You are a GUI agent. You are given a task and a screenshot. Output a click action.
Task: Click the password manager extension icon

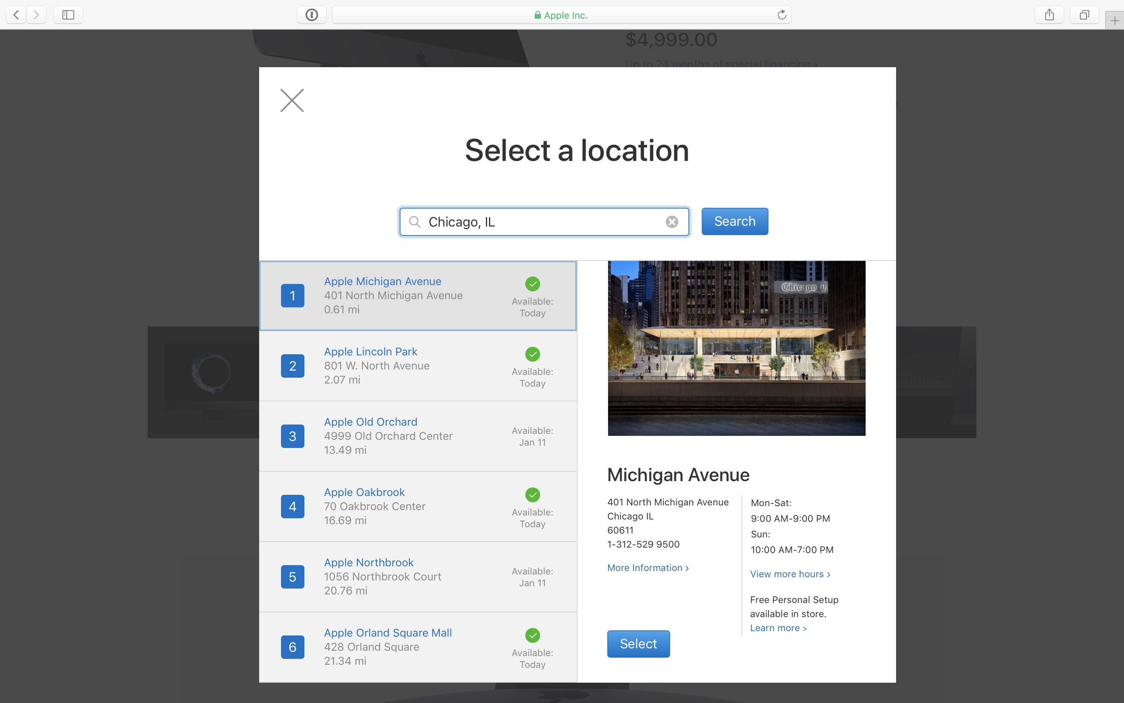coord(312,15)
